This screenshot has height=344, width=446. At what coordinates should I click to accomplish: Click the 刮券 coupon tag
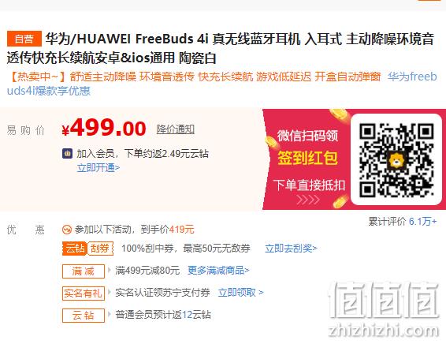tap(100, 249)
